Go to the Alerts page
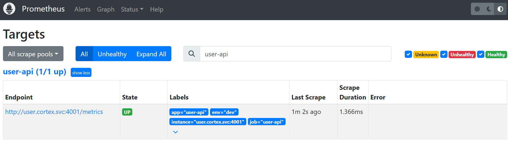Image resolution: width=508 pixels, height=163 pixels. click(x=82, y=9)
